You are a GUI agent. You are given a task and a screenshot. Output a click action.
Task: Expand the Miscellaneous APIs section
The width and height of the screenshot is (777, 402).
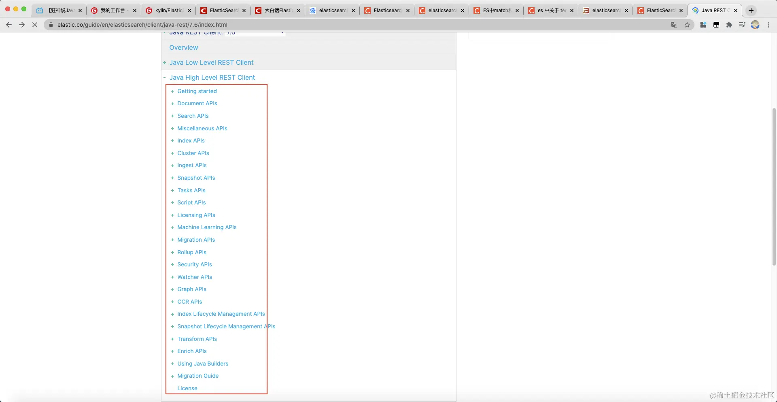(172, 129)
